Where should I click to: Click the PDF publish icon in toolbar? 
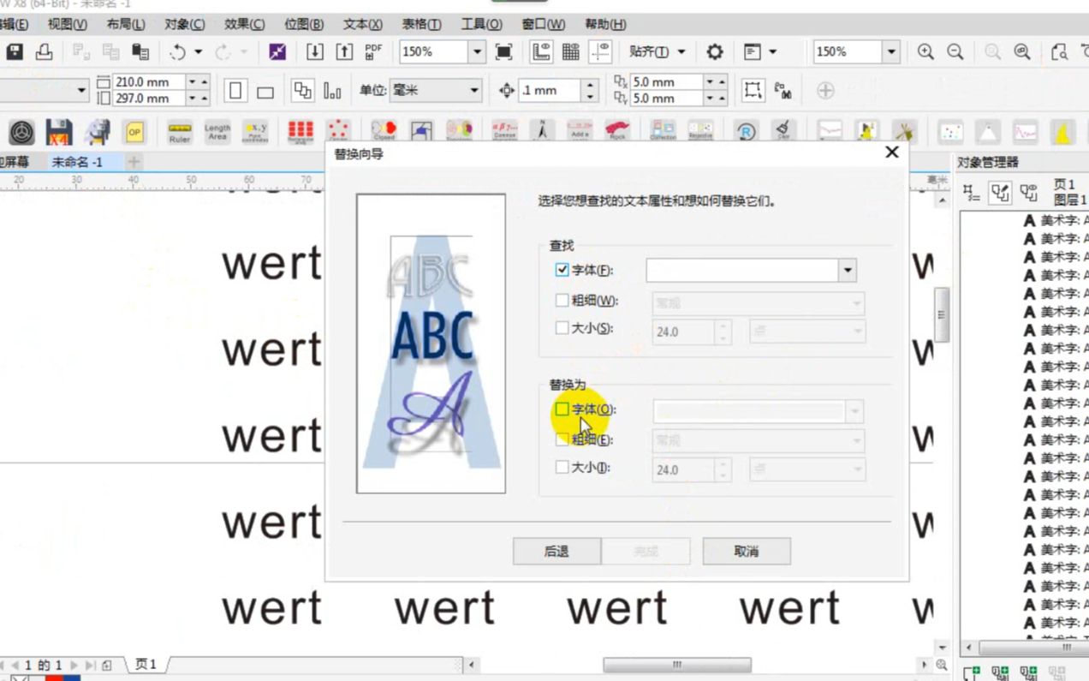(x=372, y=51)
